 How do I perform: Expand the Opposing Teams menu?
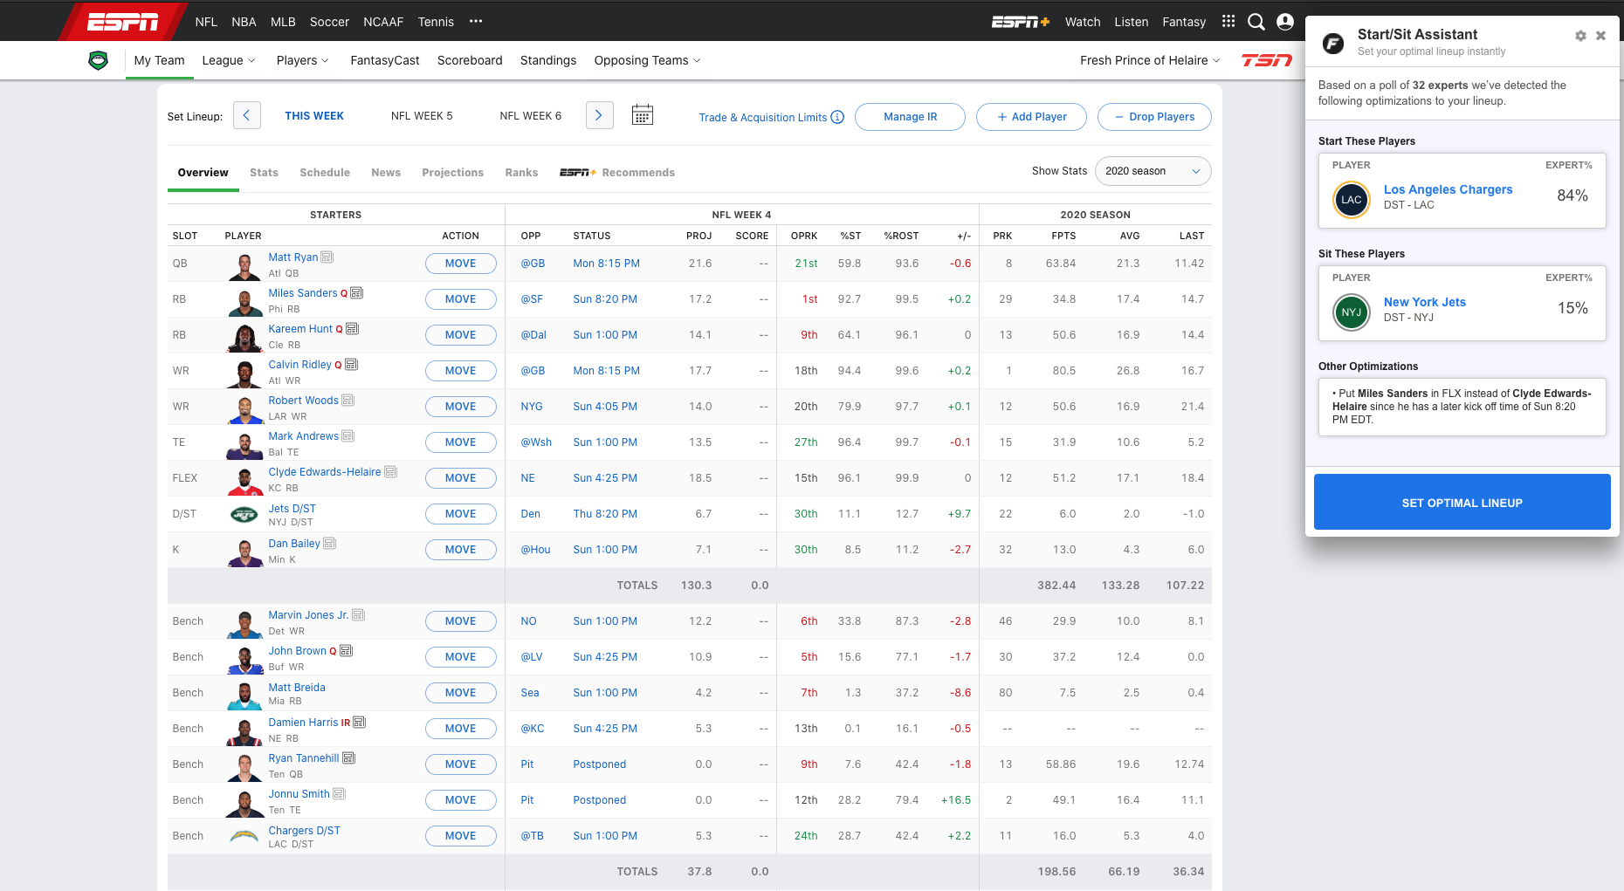[647, 60]
